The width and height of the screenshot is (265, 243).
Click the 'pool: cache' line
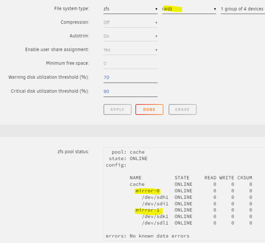128,152
